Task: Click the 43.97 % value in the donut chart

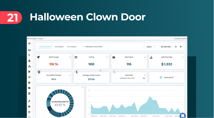Action: coord(60,105)
